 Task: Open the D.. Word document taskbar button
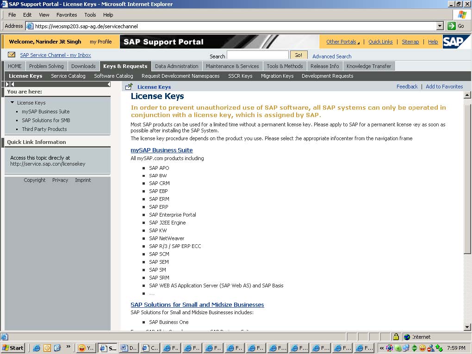[129, 348]
